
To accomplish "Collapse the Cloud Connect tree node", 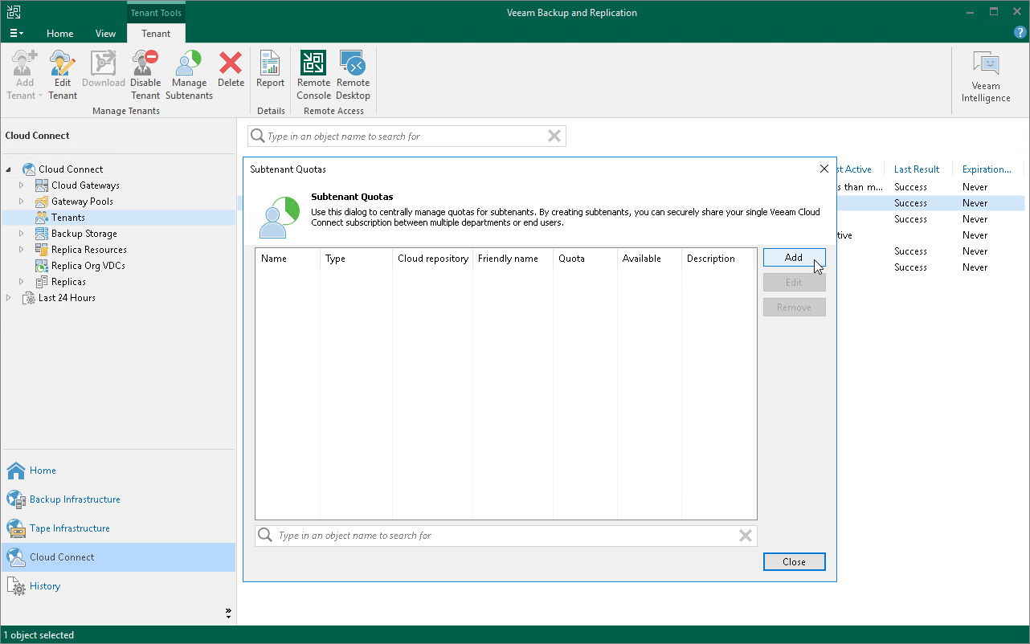I will 9,169.
